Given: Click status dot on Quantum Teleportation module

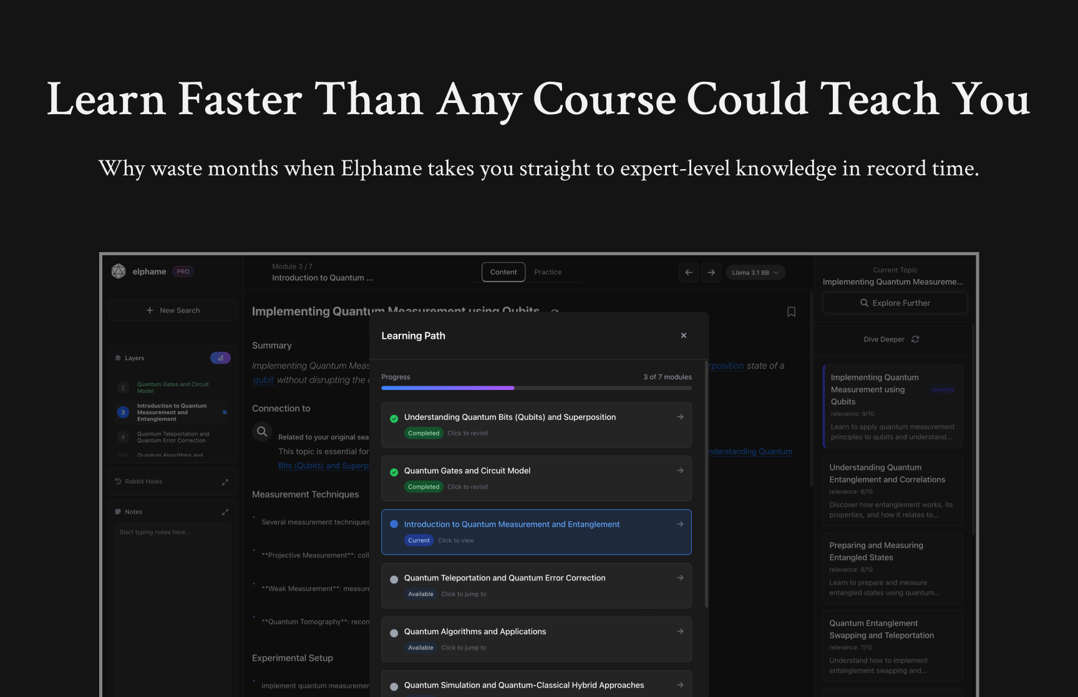Looking at the screenshot, I should [394, 580].
